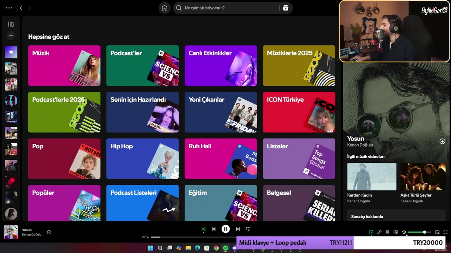This screenshot has height=253, width=451.
Task: Open the Popüler card
Action: [64, 203]
